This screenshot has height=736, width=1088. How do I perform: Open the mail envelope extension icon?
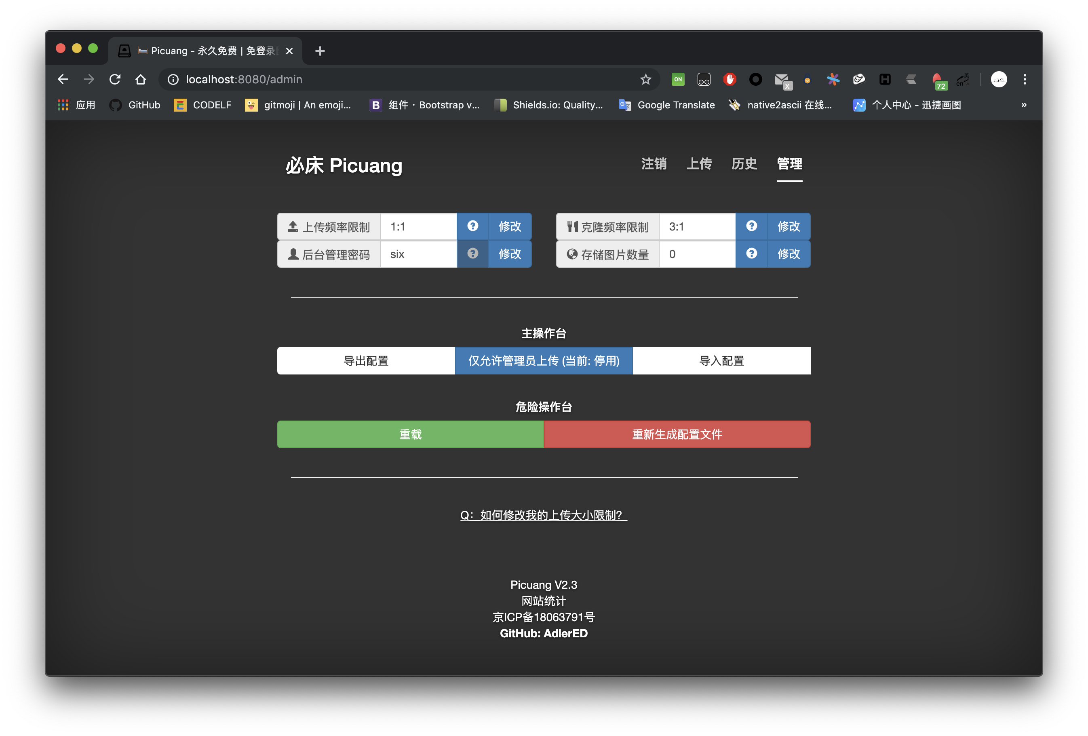pyautogui.click(x=782, y=80)
